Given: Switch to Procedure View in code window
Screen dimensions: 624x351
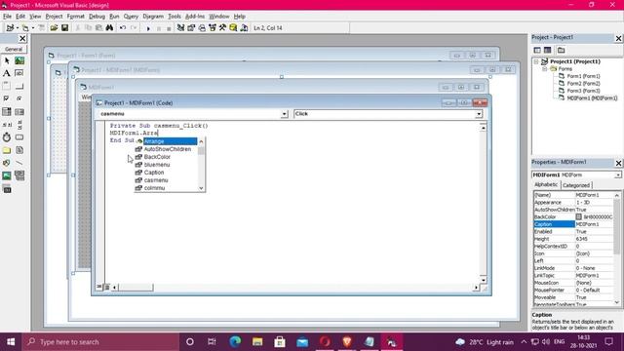Looking at the screenshot, I should (99, 287).
